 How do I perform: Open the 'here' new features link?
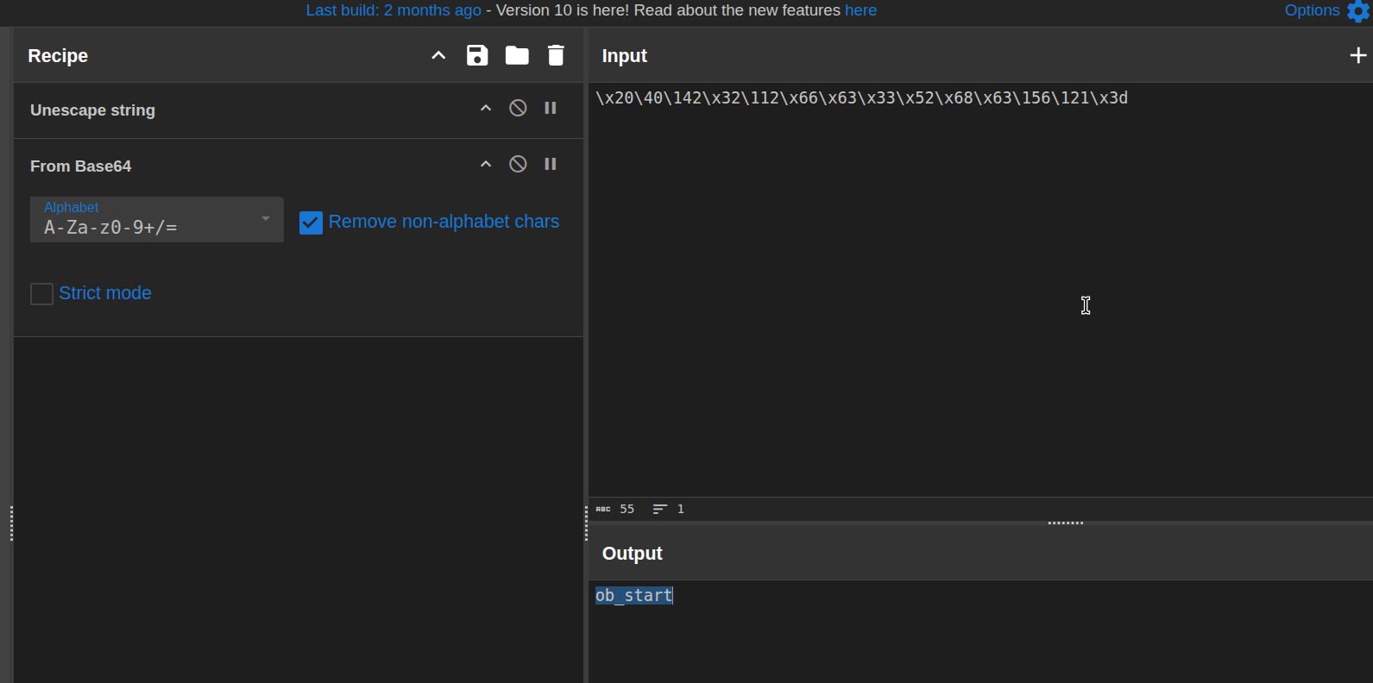click(x=860, y=10)
